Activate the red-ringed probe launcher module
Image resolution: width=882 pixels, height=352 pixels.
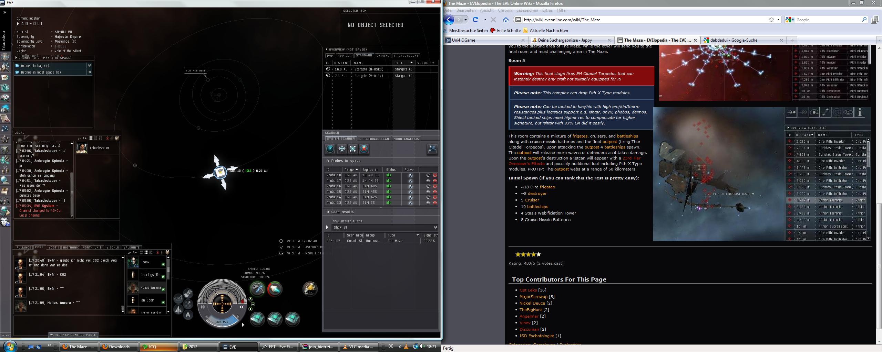coord(275,289)
